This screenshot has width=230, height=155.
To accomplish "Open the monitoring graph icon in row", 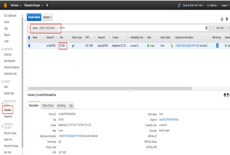I will [x=217, y=46].
